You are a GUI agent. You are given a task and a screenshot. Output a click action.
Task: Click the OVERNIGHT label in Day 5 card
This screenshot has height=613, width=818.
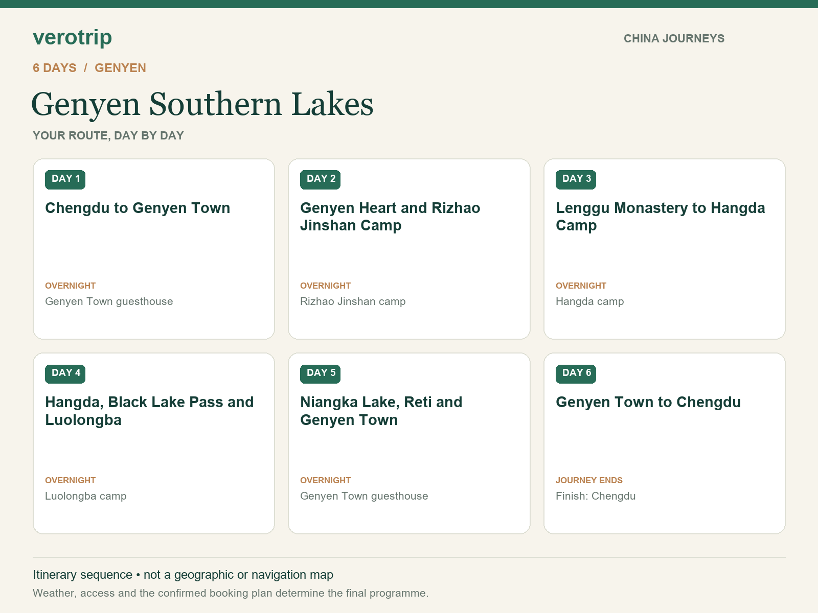click(326, 481)
